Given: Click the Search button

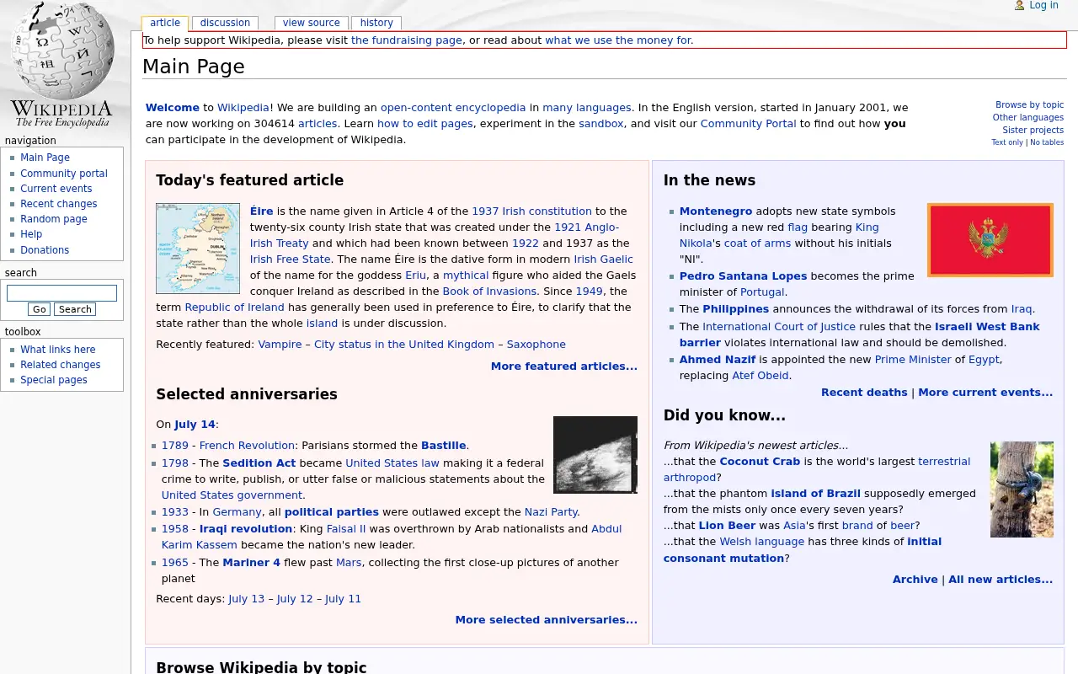Looking at the screenshot, I should [x=75, y=309].
